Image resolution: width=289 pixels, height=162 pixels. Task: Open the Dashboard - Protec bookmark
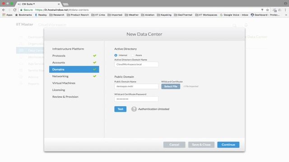(x=265, y=15)
